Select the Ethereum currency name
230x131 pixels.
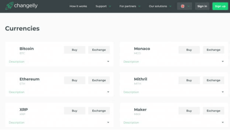click(x=29, y=79)
